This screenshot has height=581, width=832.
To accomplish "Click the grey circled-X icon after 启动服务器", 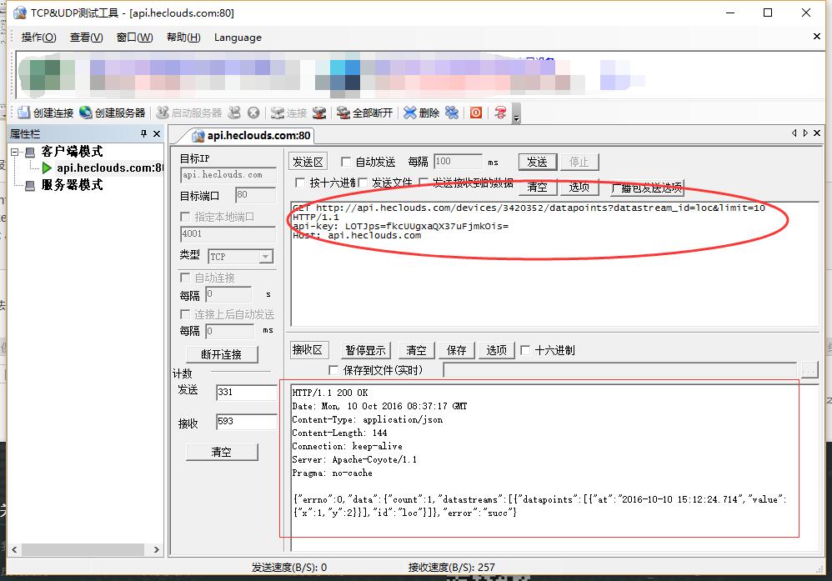I will pos(253,113).
